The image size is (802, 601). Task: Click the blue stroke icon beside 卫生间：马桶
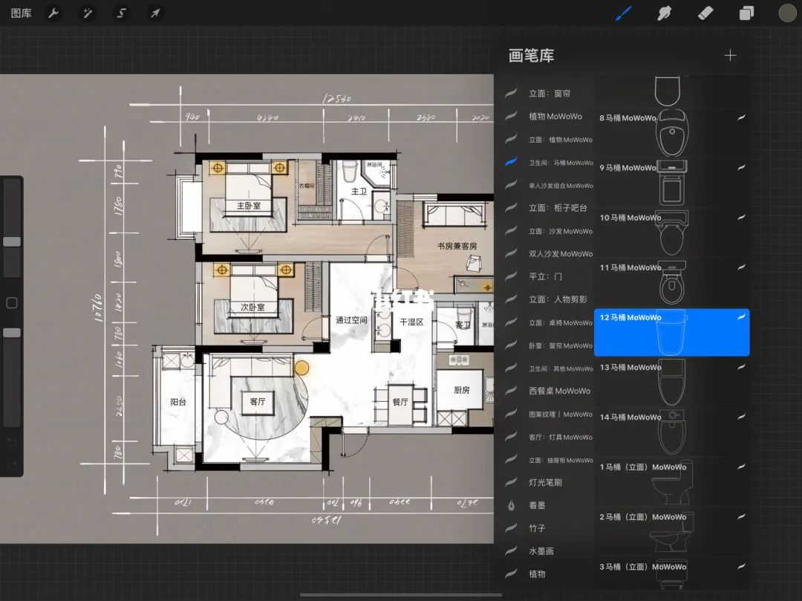pyautogui.click(x=511, y=162)
